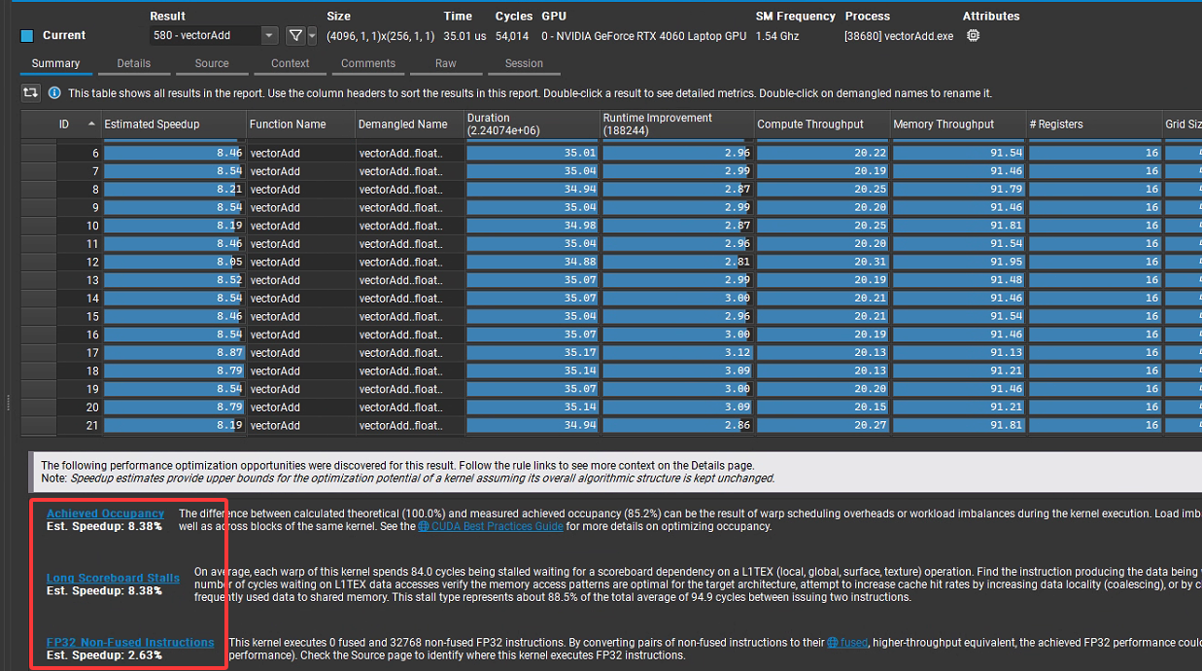Click the filter funnel icon

[x=295, y=36]
